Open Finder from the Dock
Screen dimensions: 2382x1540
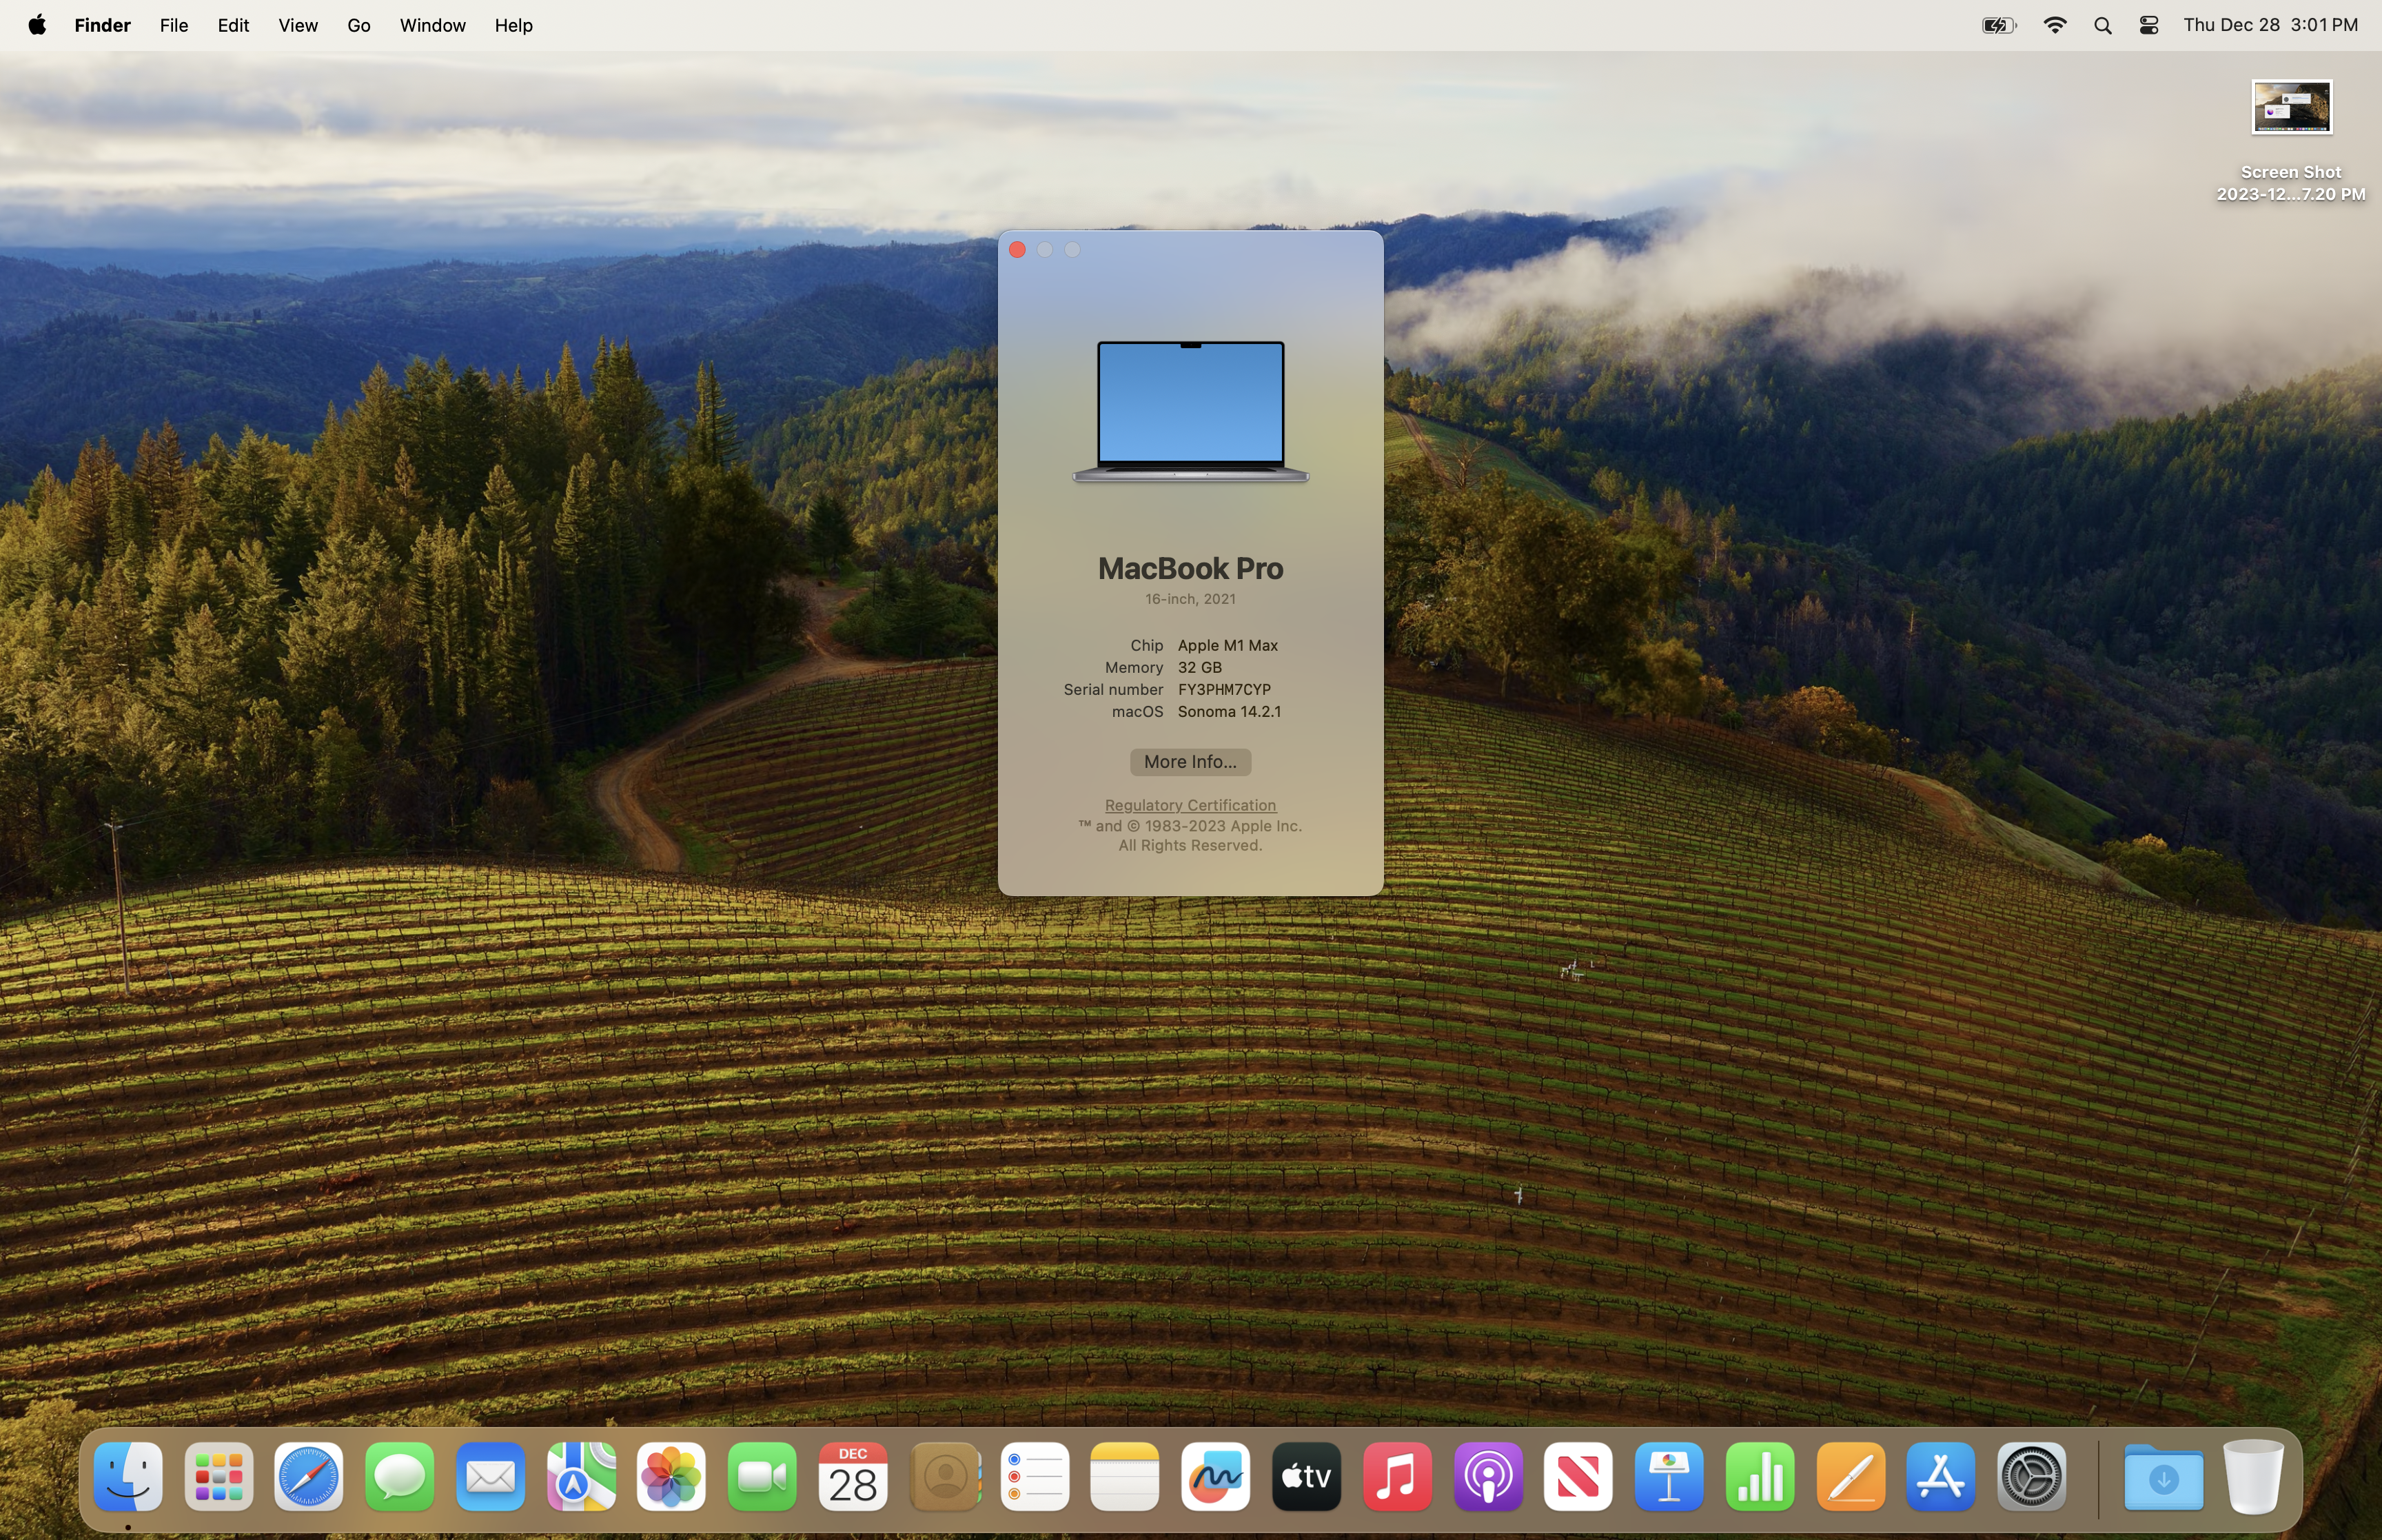pyautogui.click(x=128, y=1476)
